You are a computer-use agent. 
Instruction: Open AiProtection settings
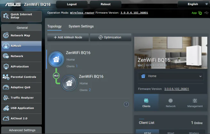click(x=21, y=67)
